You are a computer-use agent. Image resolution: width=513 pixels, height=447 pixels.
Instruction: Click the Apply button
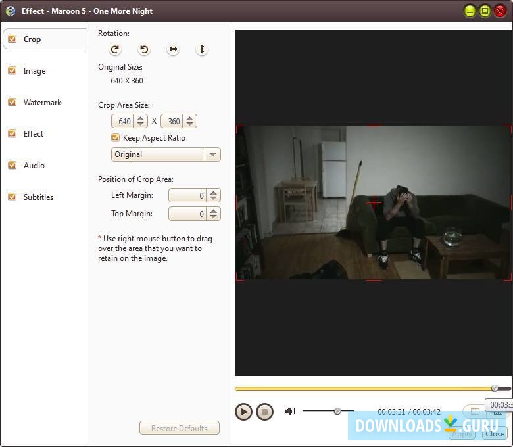(462, 434)
